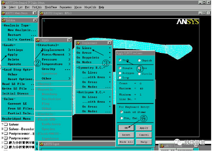Open Gravity in Apply menu
The width and height of the screenshot is (212, 152).
pos(56,69)
